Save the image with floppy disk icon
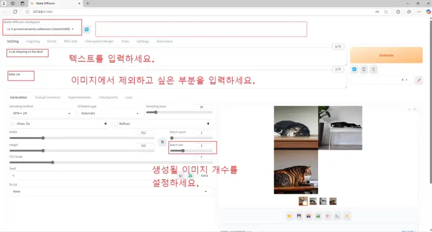 pyautogui.click(x=299, y=216)
